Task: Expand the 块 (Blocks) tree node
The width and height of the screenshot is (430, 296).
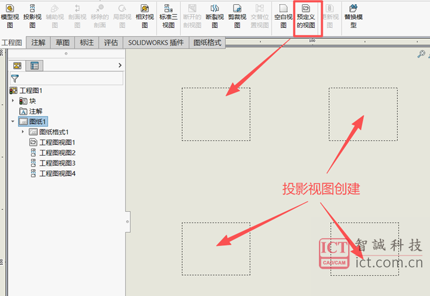Action: click(x=13, y=101)
